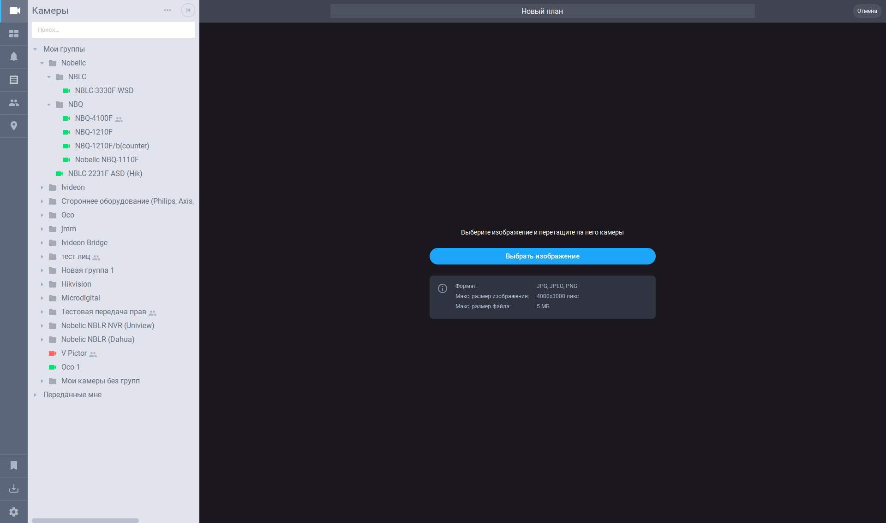886x523 pixels.
Task: Click shared-users icon next to V Pictor
Action: pos(93,354)
